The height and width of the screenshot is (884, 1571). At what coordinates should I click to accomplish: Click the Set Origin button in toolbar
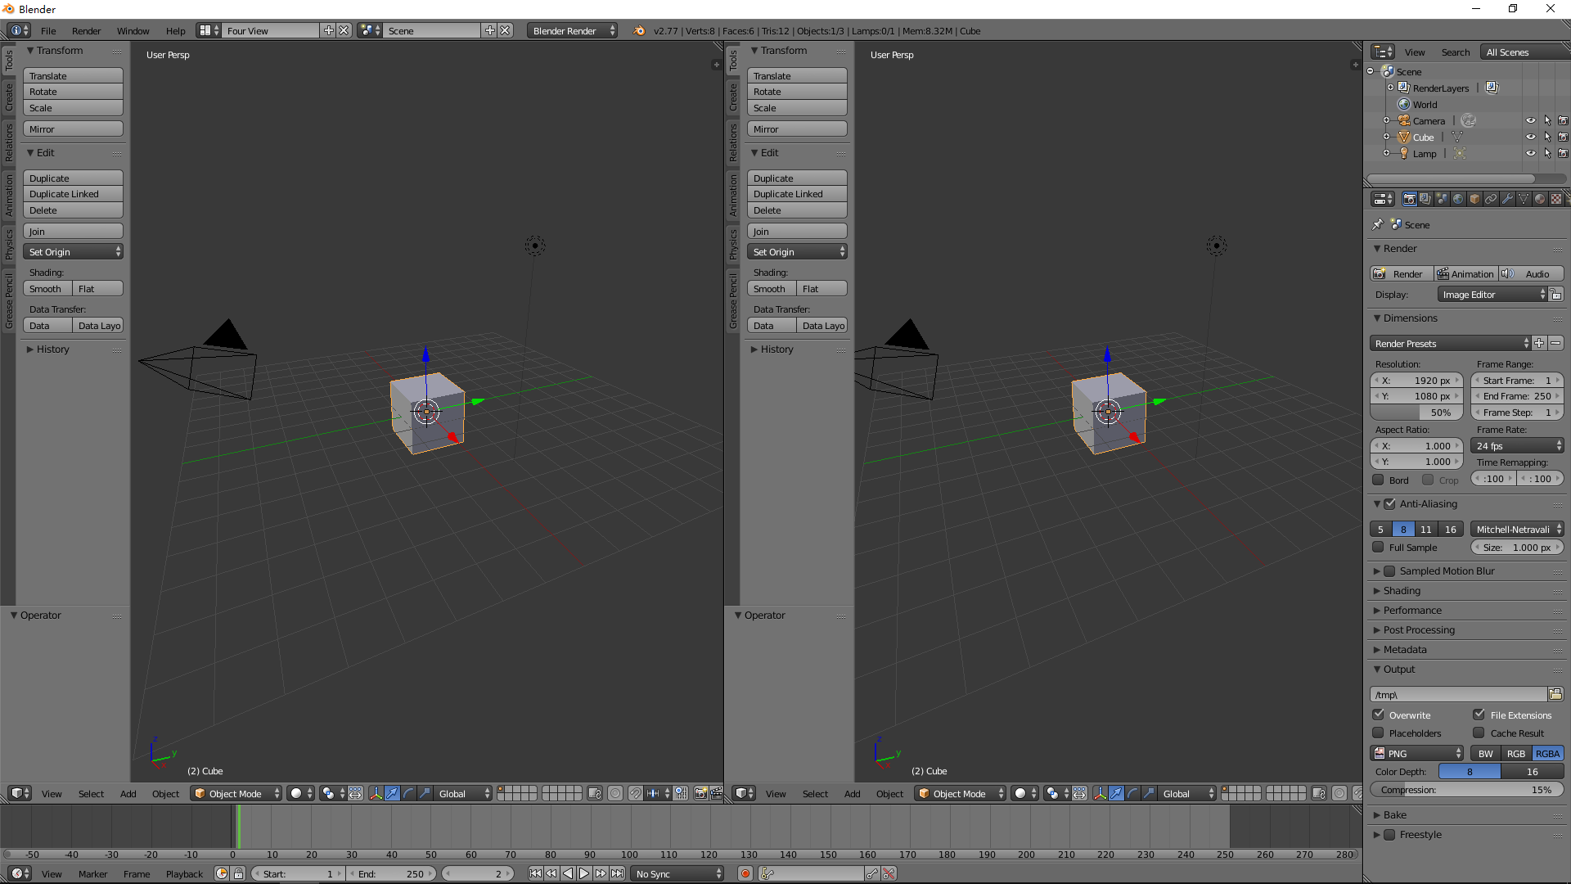coord(72,251)
